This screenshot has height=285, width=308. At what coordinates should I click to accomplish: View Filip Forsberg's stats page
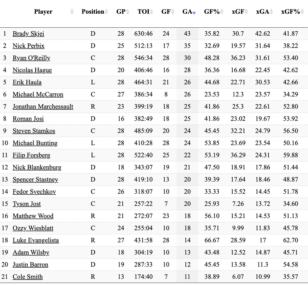[31, 155]
